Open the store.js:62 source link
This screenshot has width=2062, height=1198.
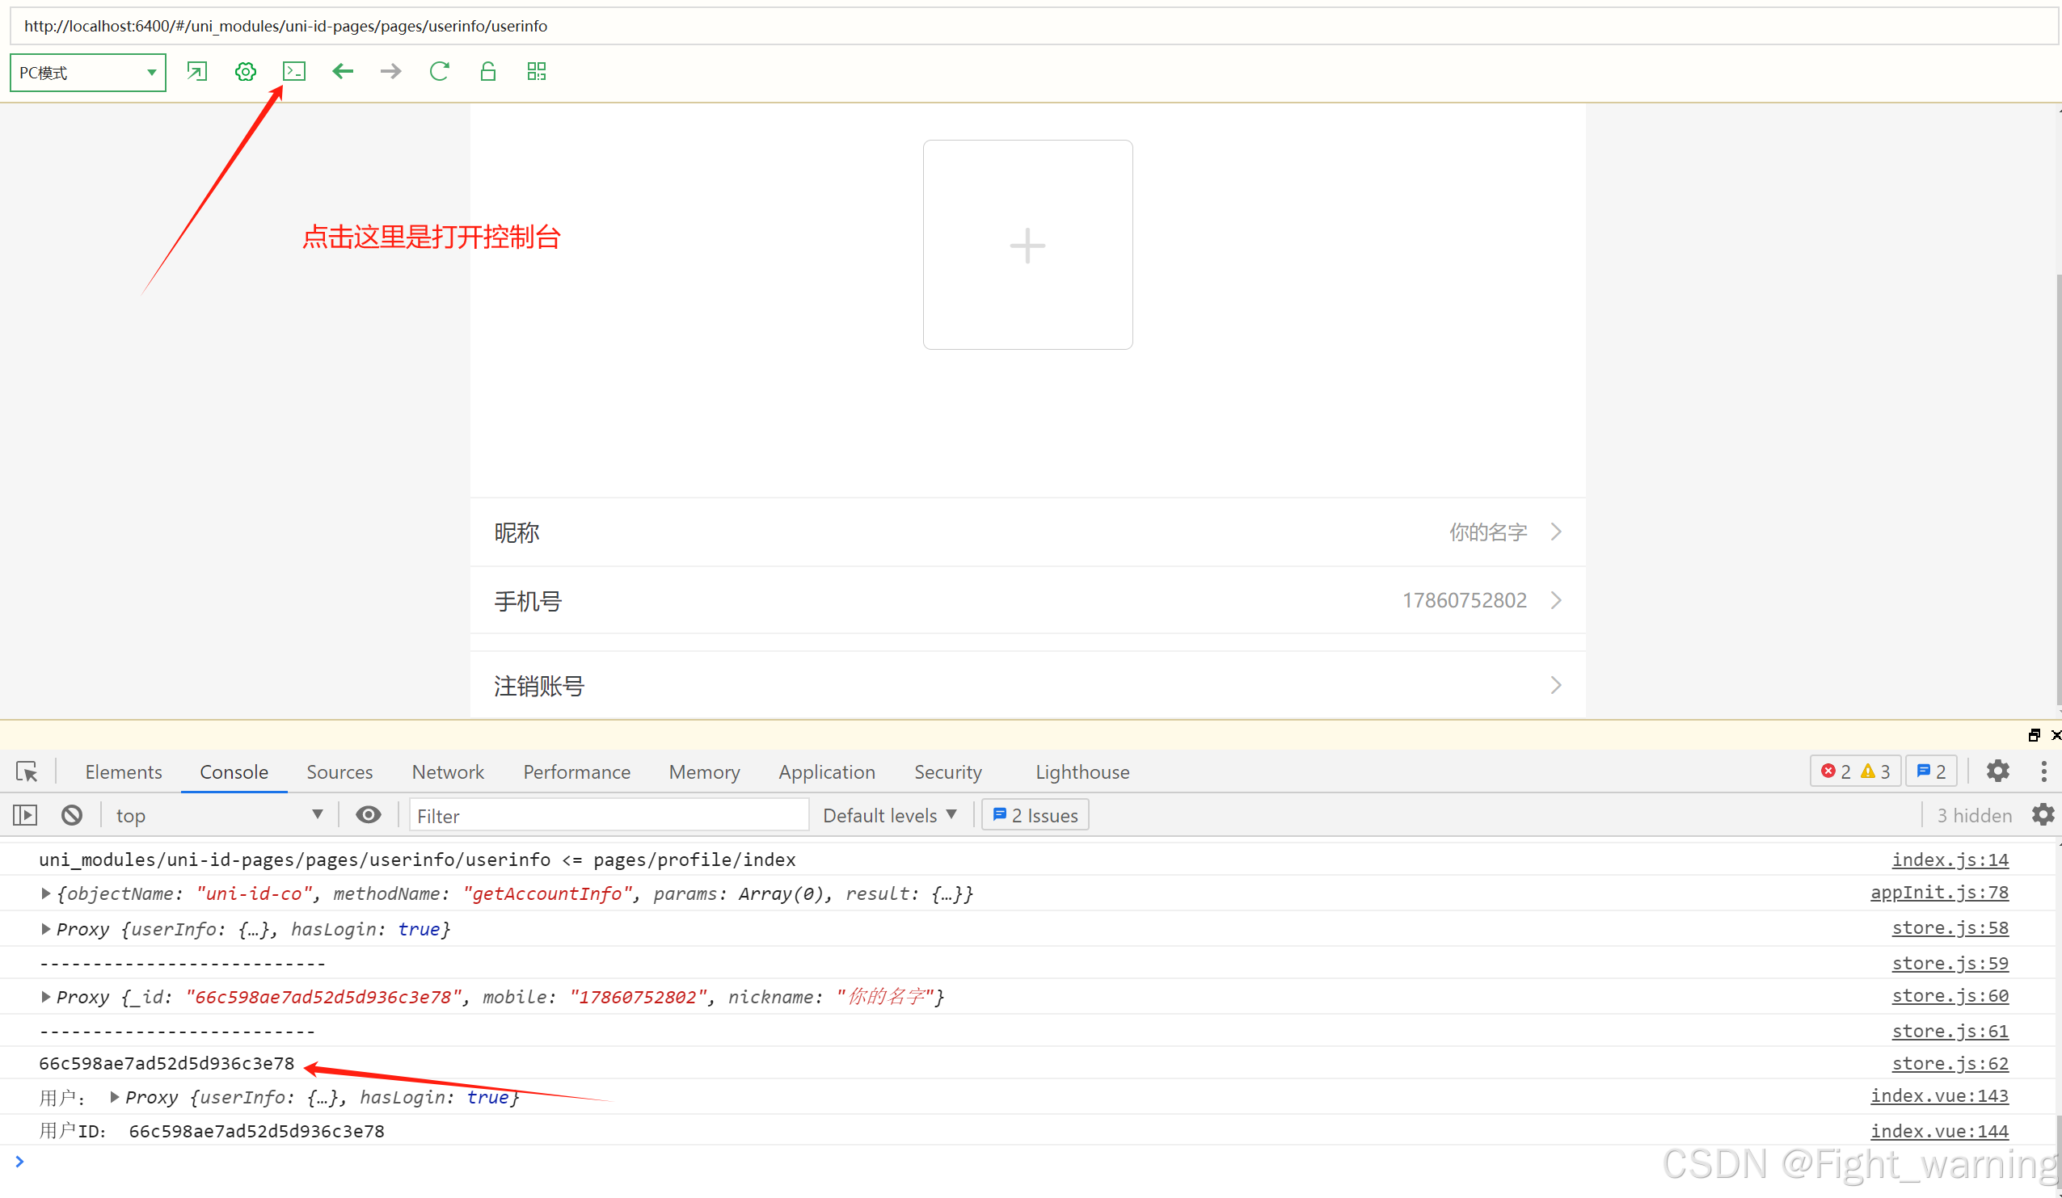(x=1949, y=1063)
